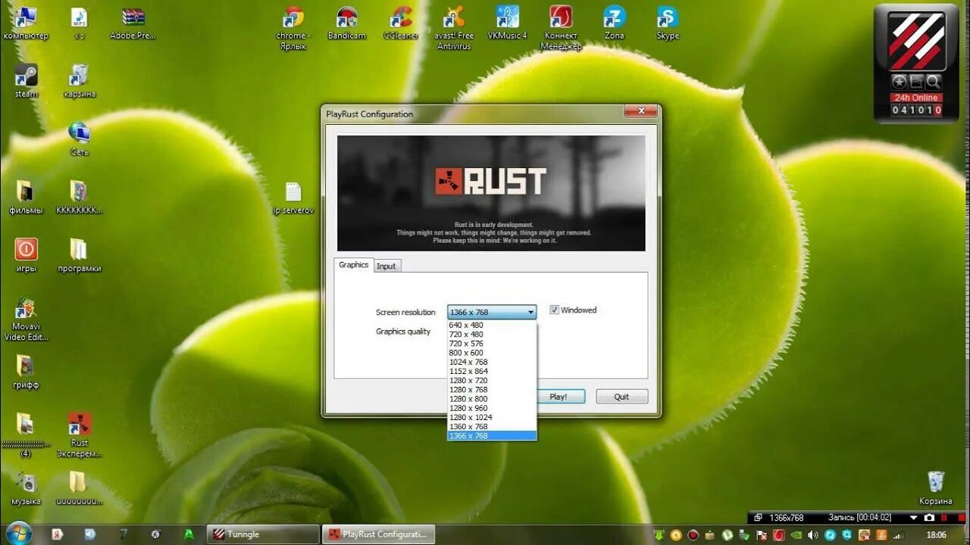This screenshot has width=970, height=545.
Task: Select highlighted 1366 x 768 option
Action: (492, 436)
